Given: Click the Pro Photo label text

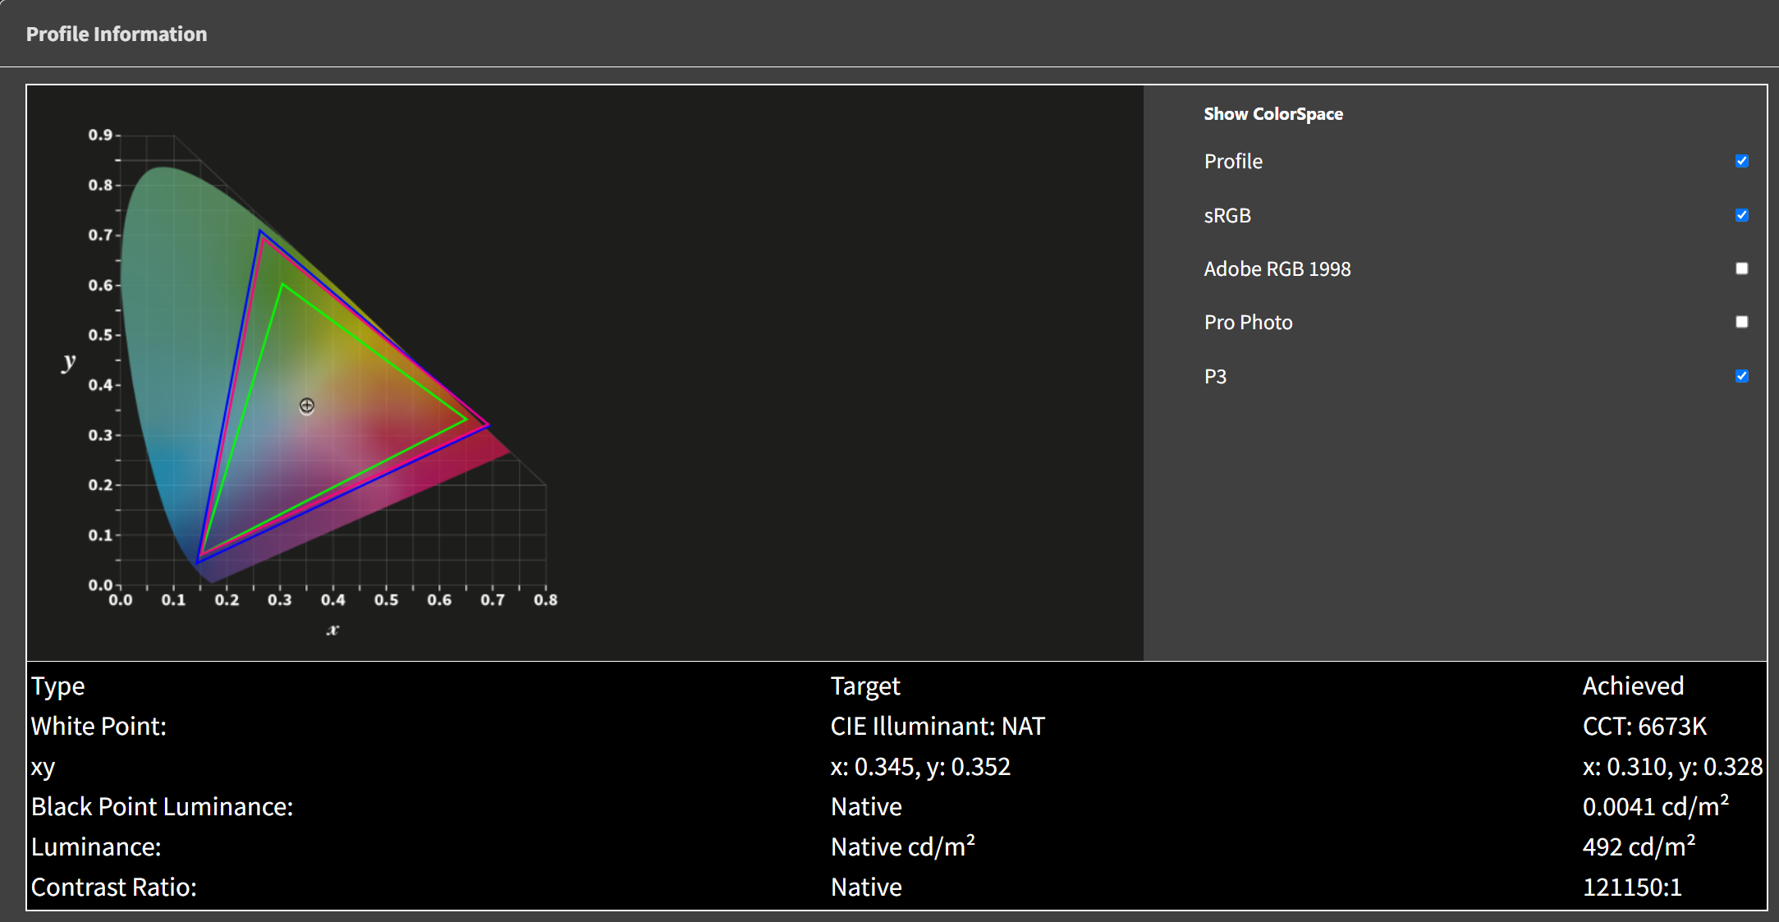Looking at the screenshot, I should (x=1248, y=323).
